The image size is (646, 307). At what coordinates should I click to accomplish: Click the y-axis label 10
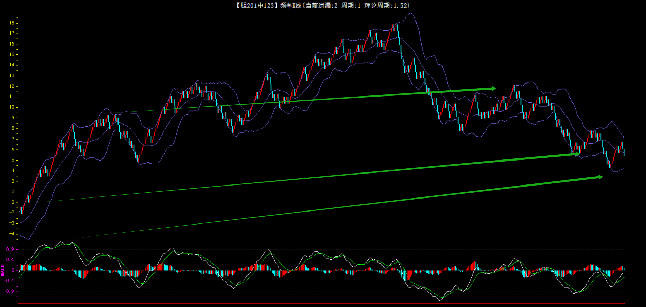(12, 107)
